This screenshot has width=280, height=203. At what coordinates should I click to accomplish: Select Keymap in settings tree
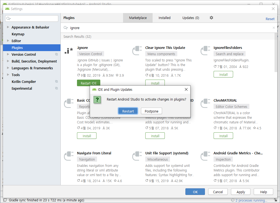pyautogui.click(x=18, y=34)
